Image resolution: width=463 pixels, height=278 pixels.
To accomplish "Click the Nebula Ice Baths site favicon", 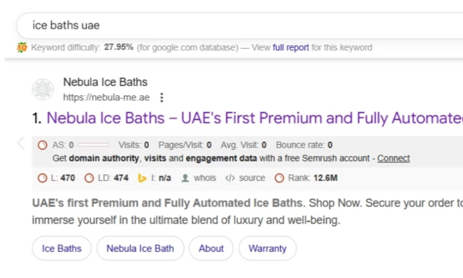I will pos(43,89).
